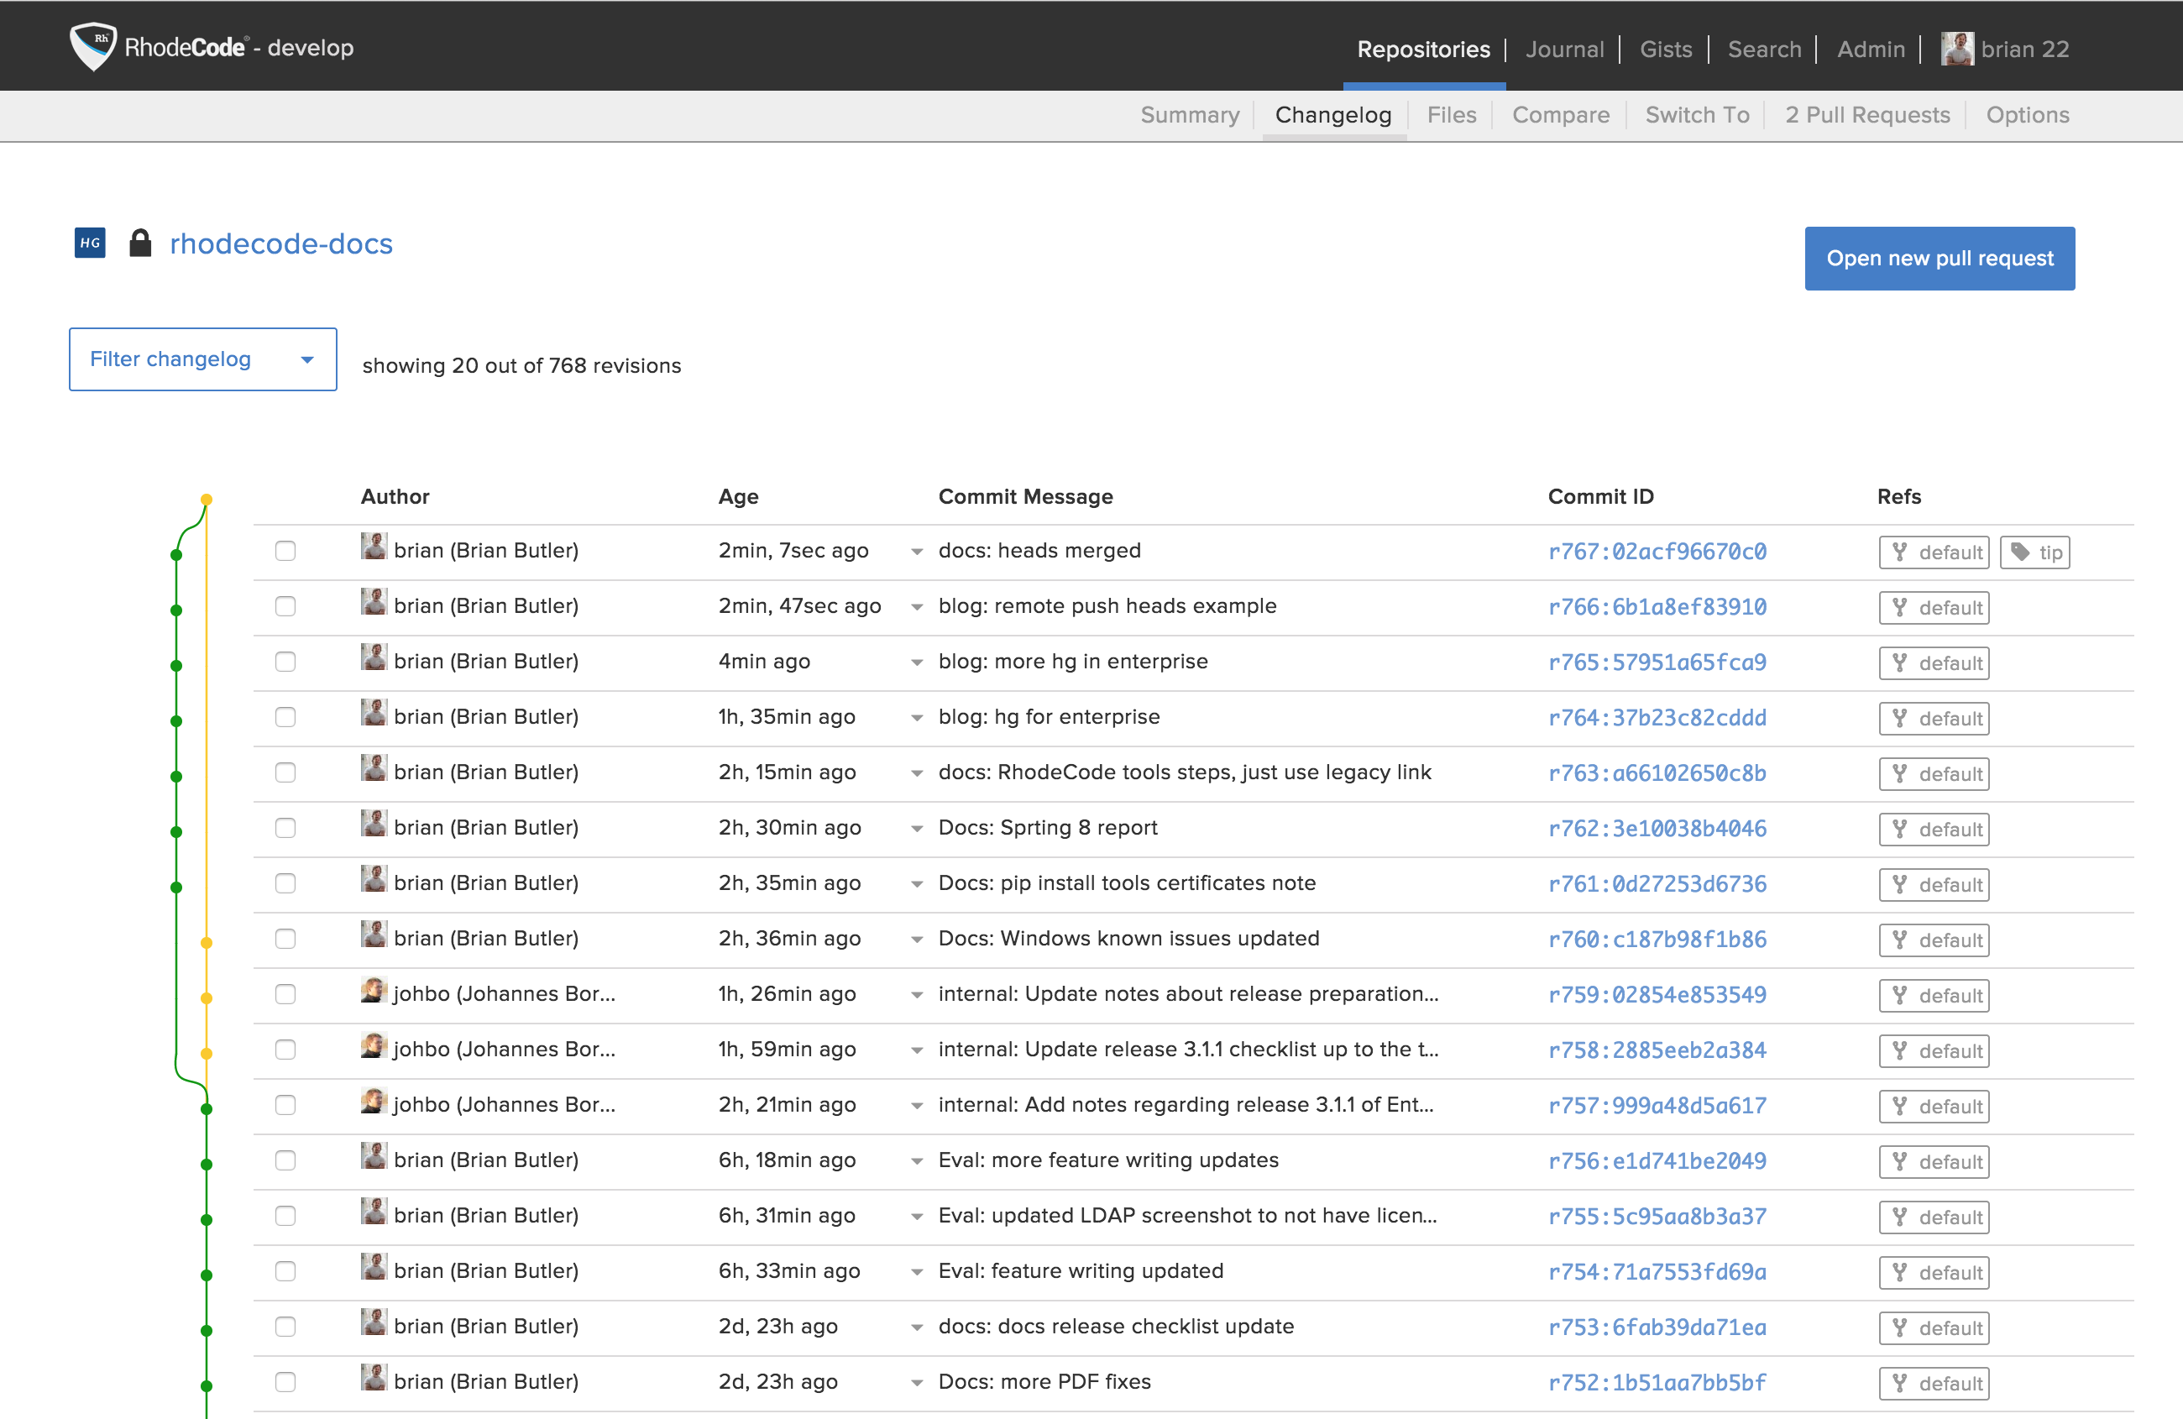This screenshot has width=2183, height=1419.
Task: Select checkbox for r759 release preparation commit
Action: 285,994
